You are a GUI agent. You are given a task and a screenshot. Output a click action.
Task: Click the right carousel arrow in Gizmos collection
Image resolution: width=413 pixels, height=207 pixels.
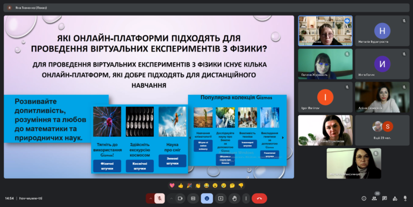(283, 138)
